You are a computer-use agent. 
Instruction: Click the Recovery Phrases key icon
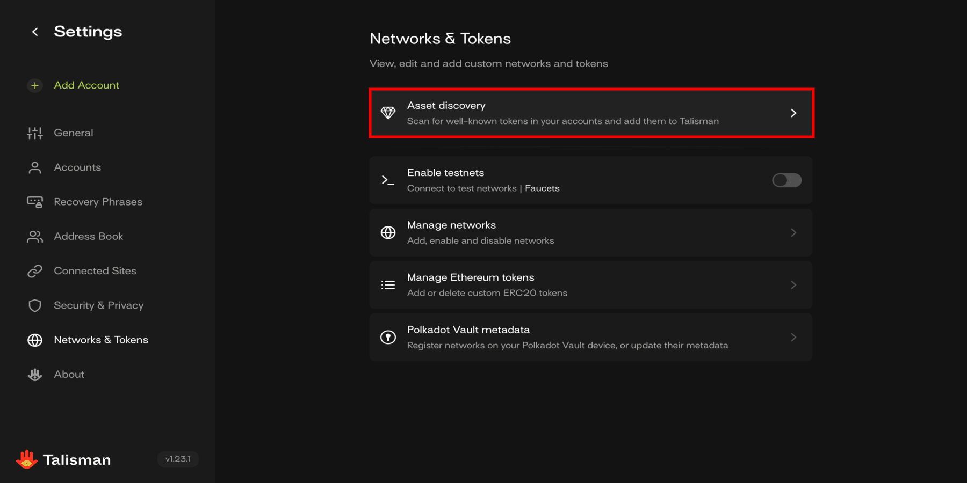(x=35, y=202)
